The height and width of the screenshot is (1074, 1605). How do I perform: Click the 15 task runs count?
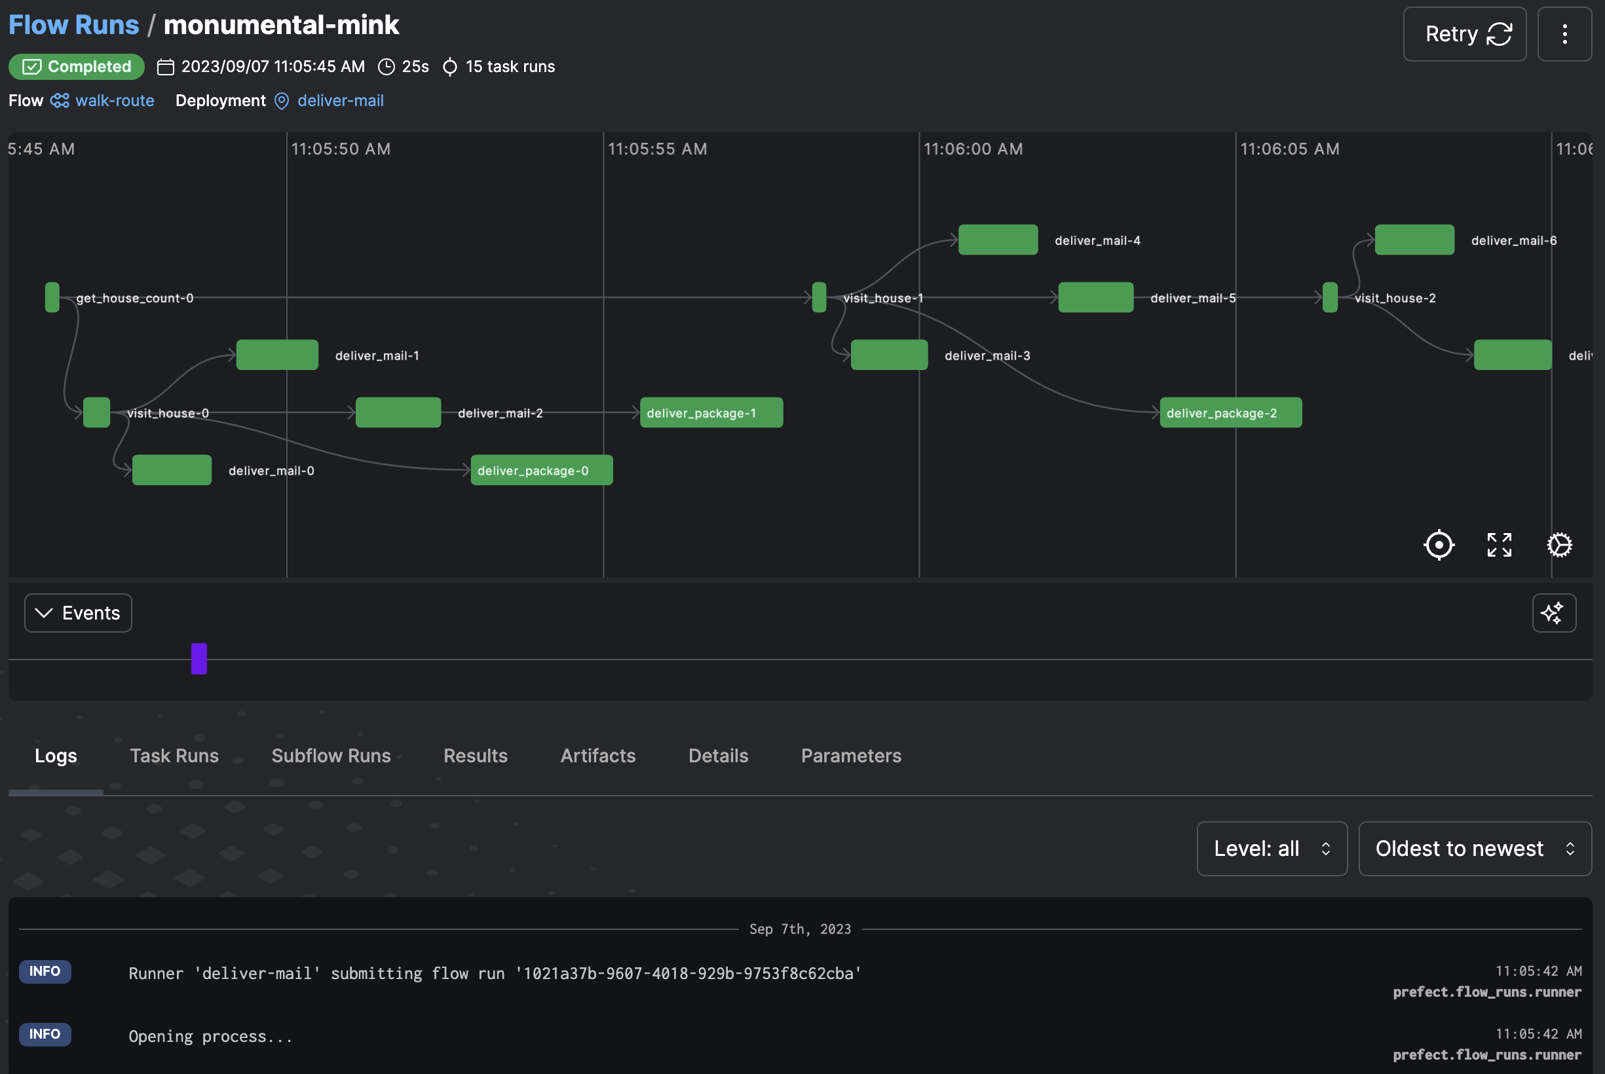510,66
